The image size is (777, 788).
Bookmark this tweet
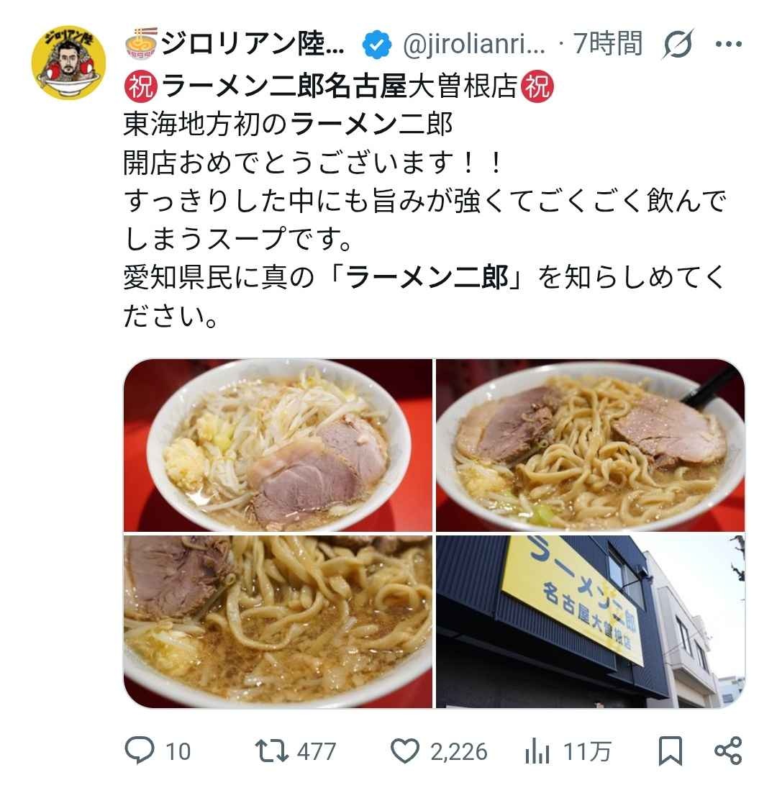pos(671,751)
